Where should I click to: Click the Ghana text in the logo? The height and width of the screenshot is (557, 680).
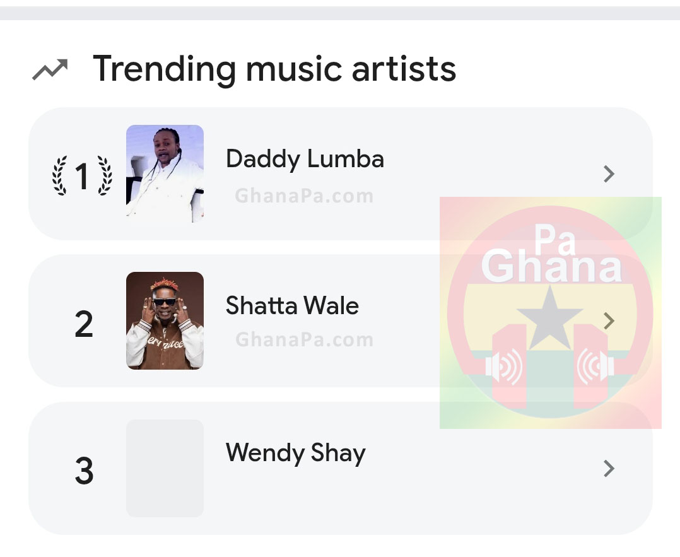point(551,266)
